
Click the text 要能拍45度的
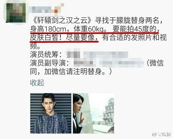tap(134, 29)
